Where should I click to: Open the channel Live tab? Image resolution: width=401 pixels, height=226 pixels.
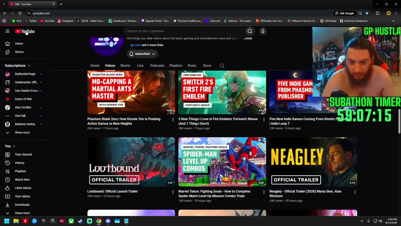coord(140,66)
